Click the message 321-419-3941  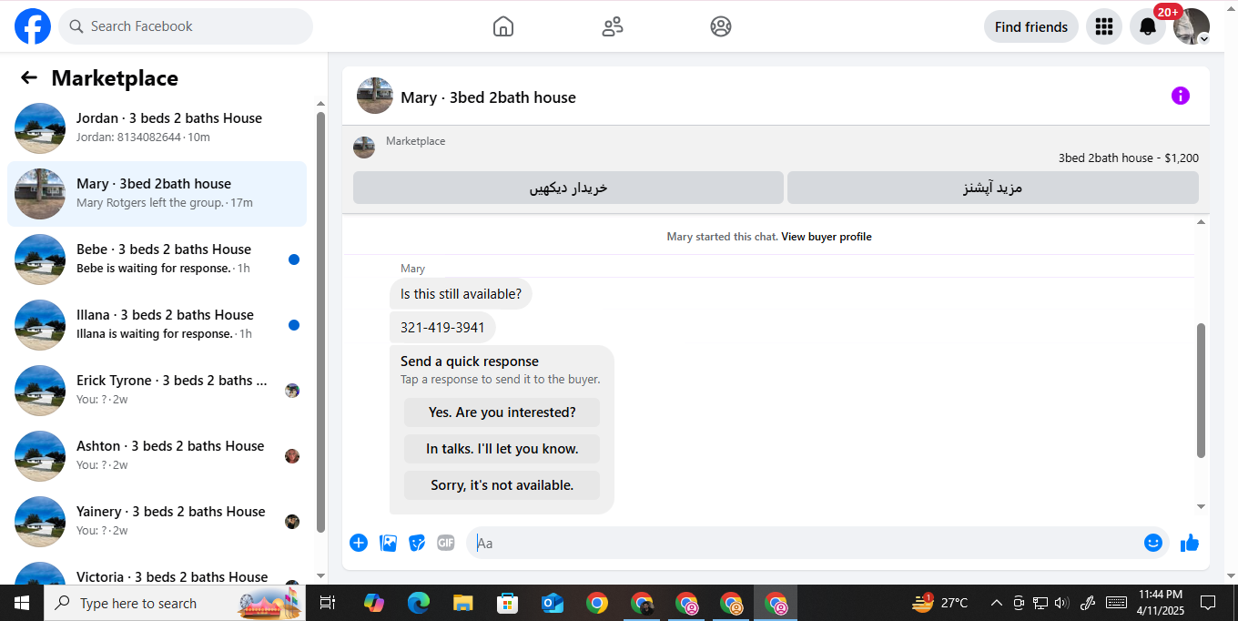442,328
